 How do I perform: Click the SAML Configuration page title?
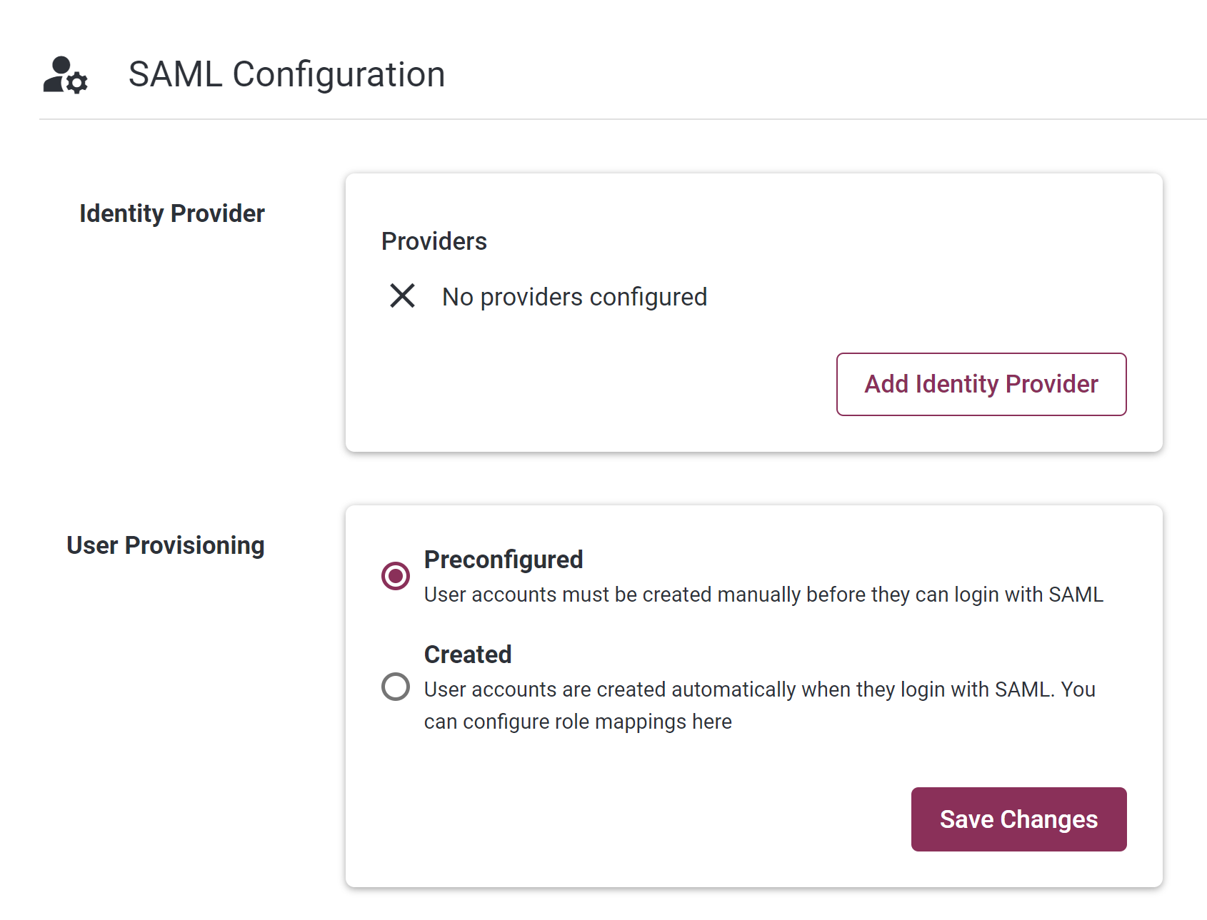286,74
